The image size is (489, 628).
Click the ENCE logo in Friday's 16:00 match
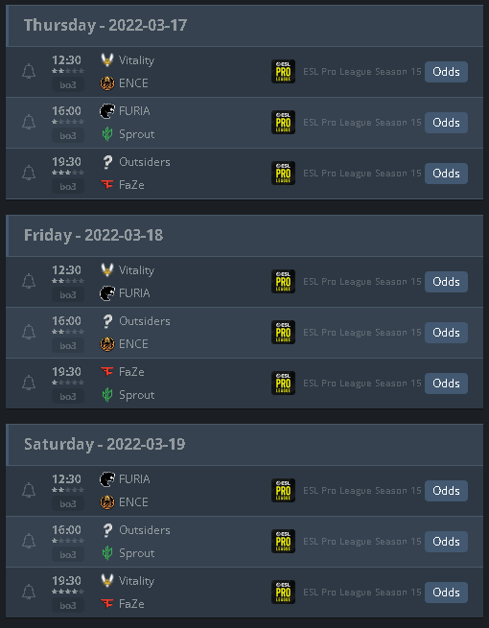(107, 344)
